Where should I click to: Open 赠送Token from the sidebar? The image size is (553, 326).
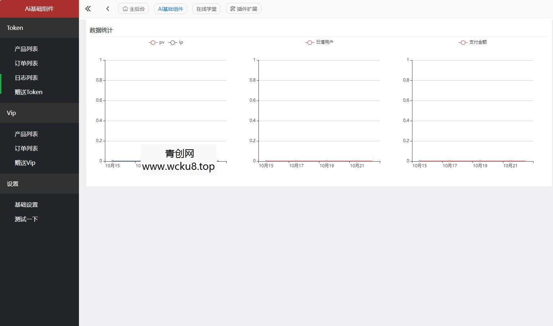28,92
